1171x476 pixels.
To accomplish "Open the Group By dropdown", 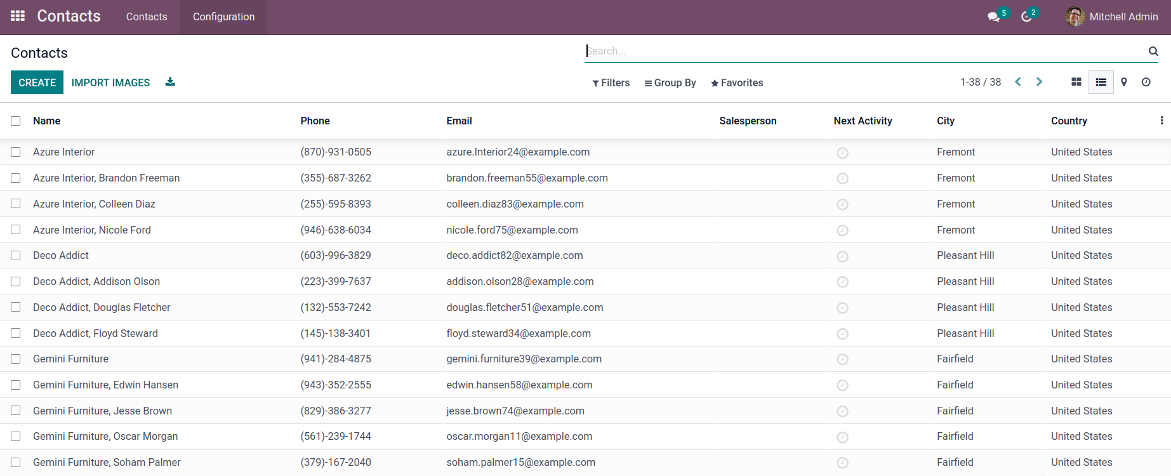I will 670,83.
